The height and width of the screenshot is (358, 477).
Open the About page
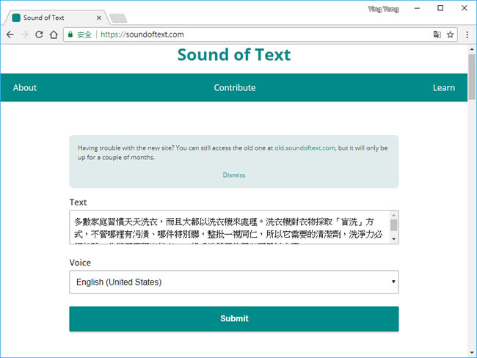24,87
